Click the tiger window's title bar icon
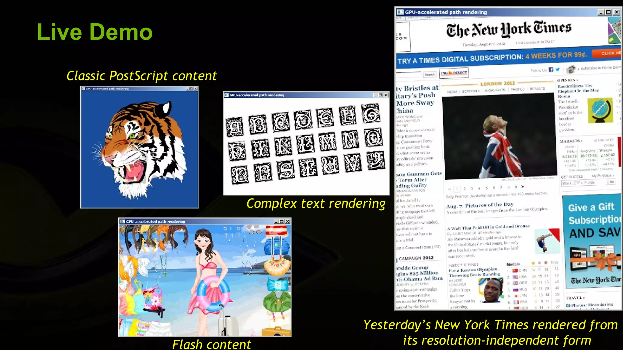Viewport: 623px width, 350px height. point(83,89)
